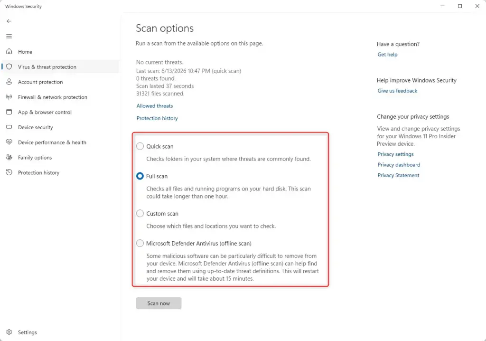Viewport: 486px width, 341px height.
Task: Open App & browser control section
Action: (45, 113)
